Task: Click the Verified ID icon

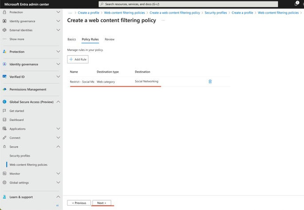Action: 4,77
